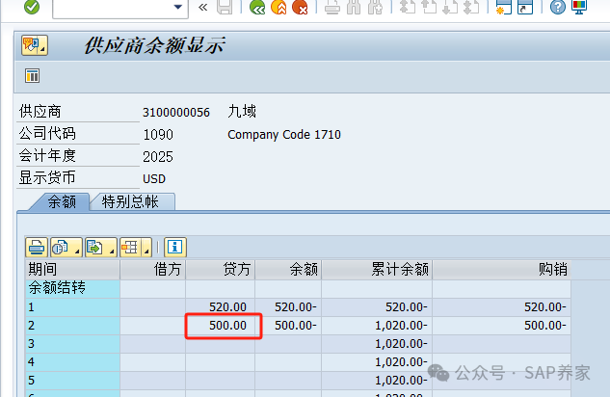Image resolution: width=610 pixels, height=397 pixels.
Task: Click the standard toolbar Print icon
Action: click(x=332, y=7)
